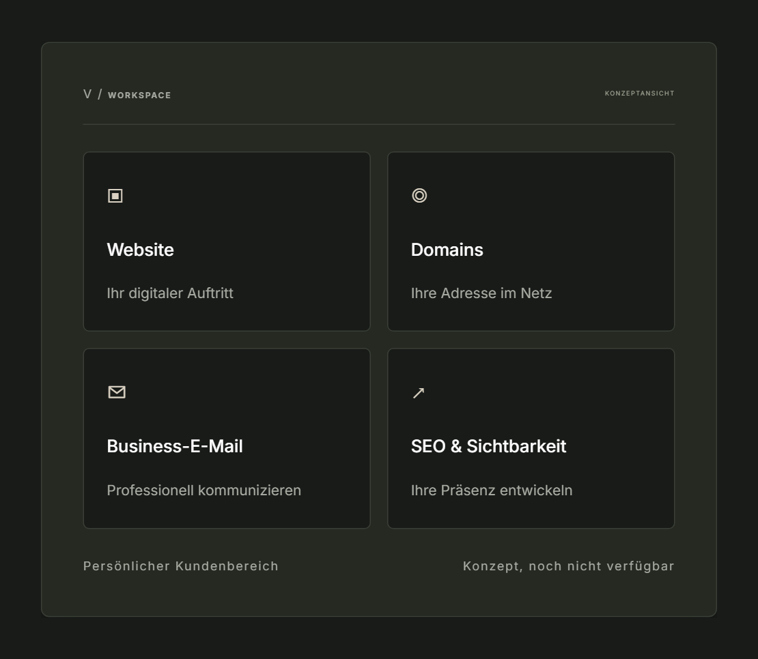Select the Business-E-Mail card title

175,446
